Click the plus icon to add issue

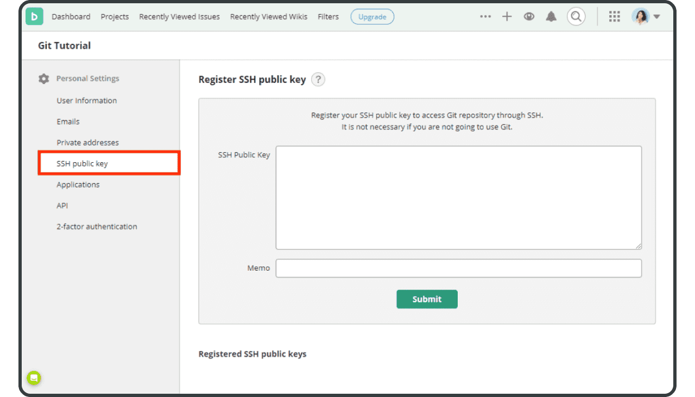tap(507, 17)
